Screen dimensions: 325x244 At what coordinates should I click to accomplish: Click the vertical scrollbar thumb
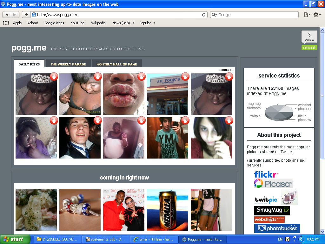(322, 96)
